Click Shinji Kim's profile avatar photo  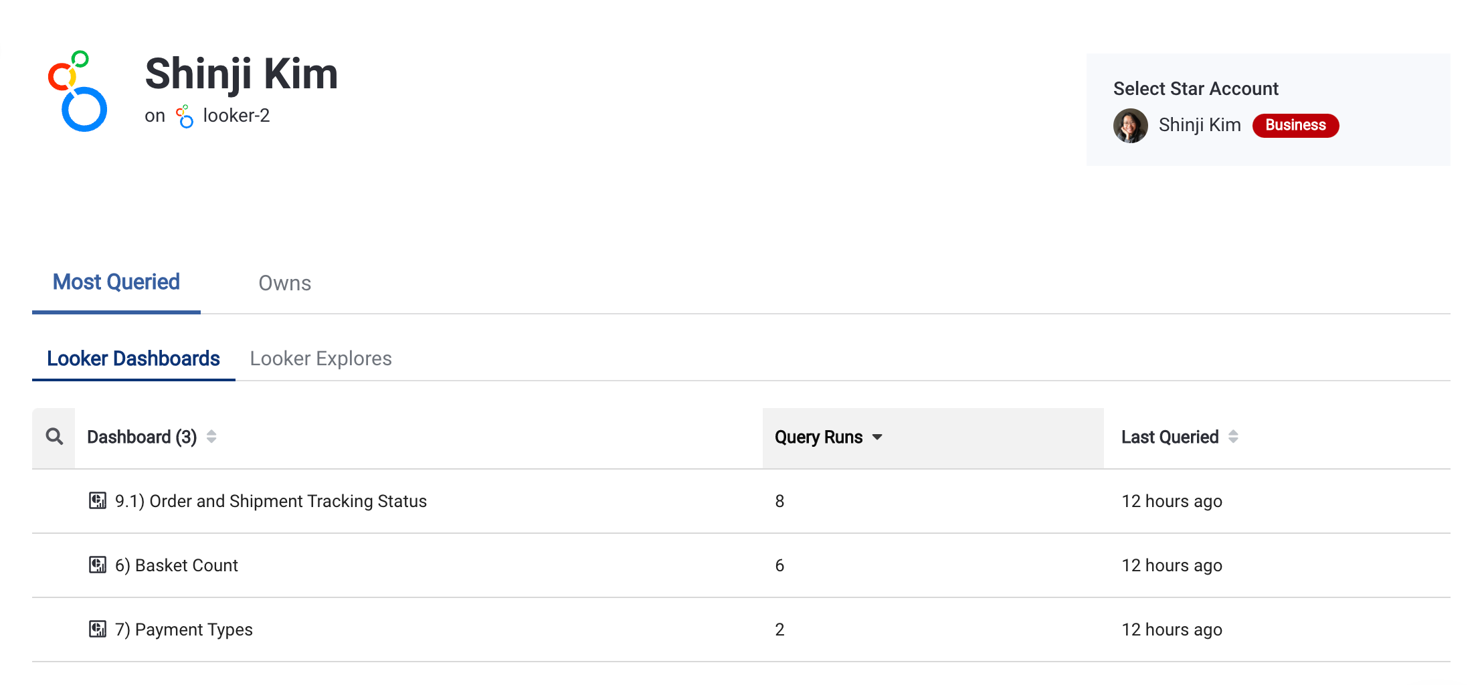click(1130, 126)
